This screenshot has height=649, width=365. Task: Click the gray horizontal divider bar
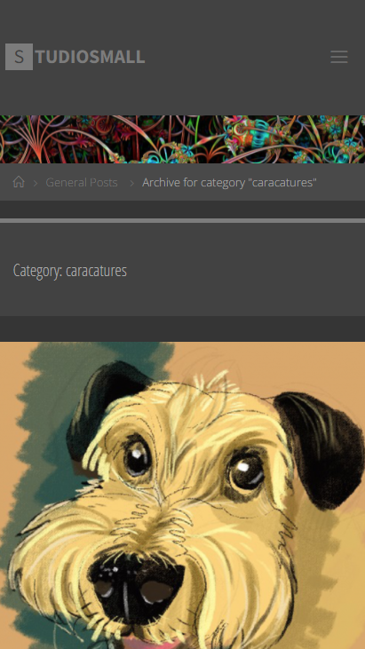[x=183, y=220]
